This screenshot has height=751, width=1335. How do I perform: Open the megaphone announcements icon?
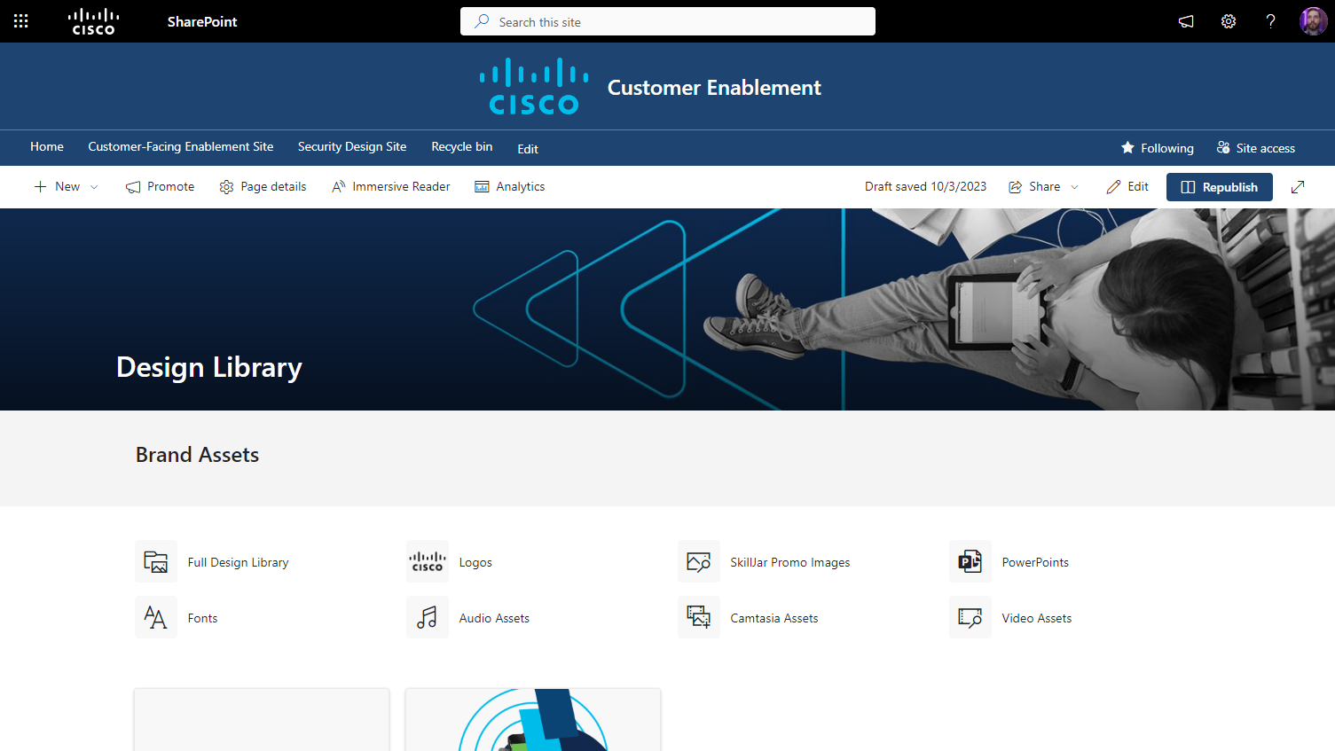[1186, 21]
